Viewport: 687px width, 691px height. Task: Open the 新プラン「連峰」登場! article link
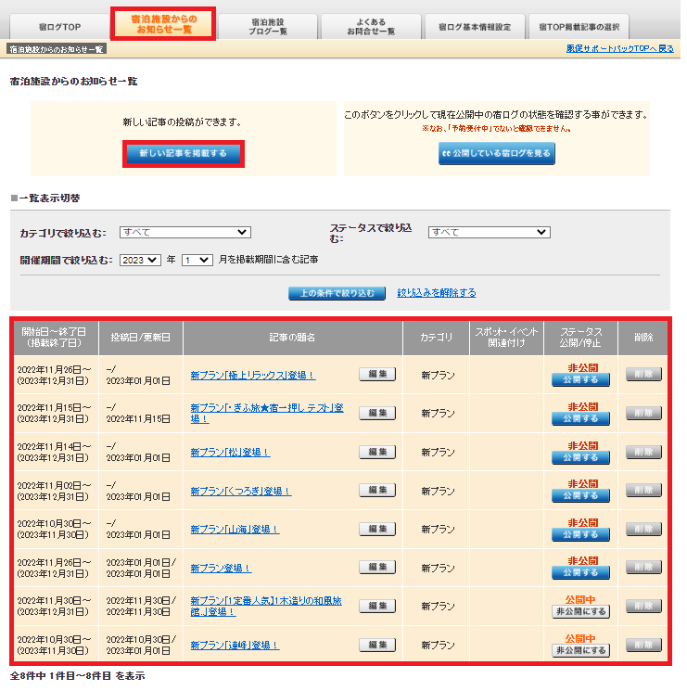click(235, 645)
